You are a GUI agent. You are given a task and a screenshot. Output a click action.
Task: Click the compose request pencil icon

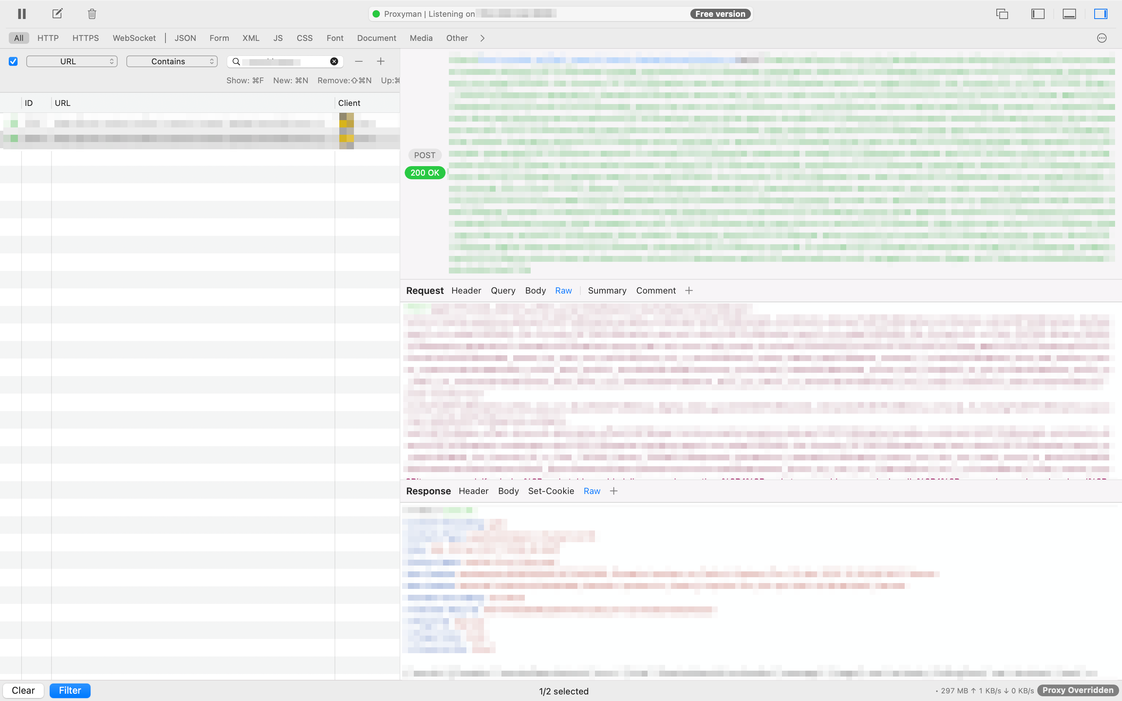click(x=57, y=14)
